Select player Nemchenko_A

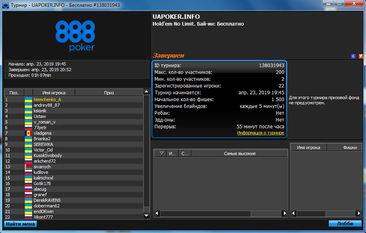(74, 100)
